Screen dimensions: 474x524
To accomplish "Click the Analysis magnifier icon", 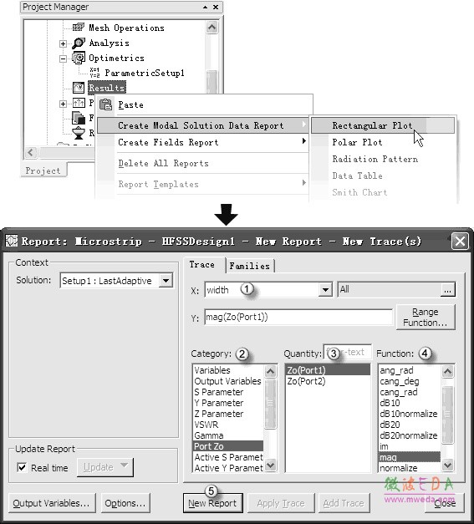I will pyautogui.click(x=79, y=43).
